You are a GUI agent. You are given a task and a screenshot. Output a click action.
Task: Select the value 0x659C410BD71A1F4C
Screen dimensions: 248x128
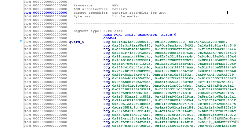pos(131,67)
